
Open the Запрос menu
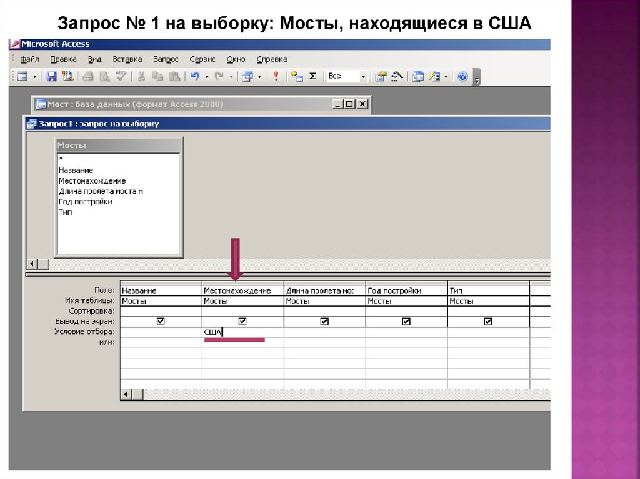tap(166, 59)
